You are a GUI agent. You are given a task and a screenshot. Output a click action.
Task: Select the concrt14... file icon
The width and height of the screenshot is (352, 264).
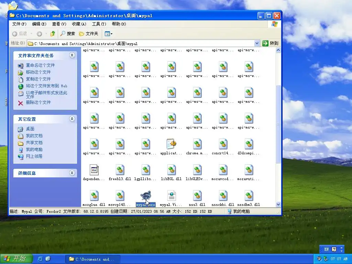point(223,144)
